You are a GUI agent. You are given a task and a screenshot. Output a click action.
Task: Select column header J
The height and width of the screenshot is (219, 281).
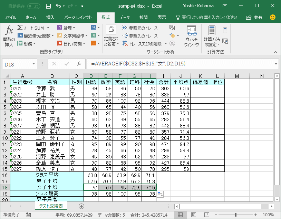(181, 76)
